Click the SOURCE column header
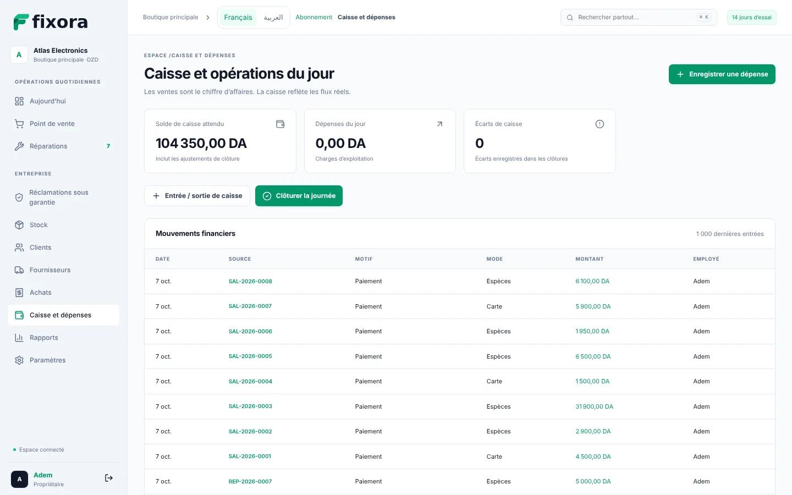This screenshot has height=495, width=792. 240,259
